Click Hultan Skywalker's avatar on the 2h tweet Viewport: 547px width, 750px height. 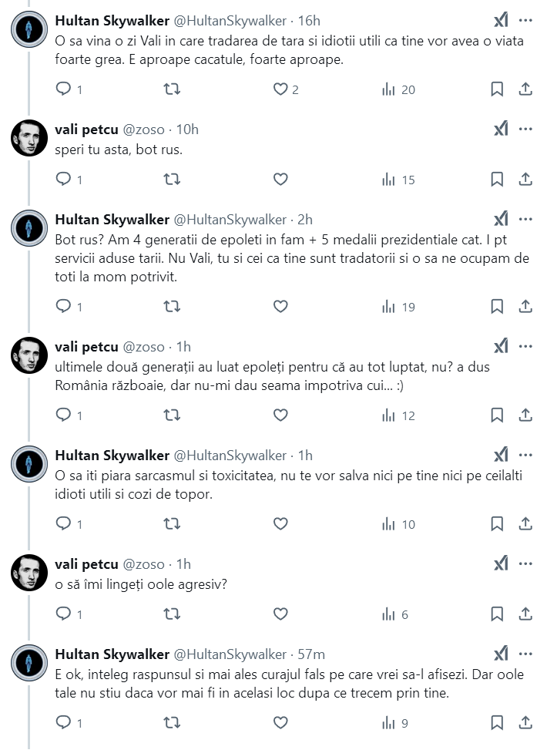click(x=29, y=229)
